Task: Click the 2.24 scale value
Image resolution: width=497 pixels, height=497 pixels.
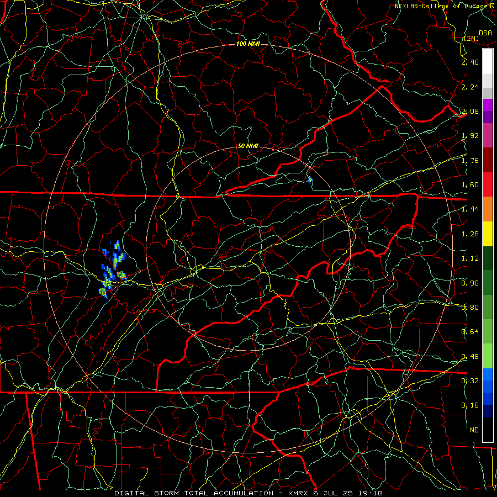Action: tap(470, 87)
